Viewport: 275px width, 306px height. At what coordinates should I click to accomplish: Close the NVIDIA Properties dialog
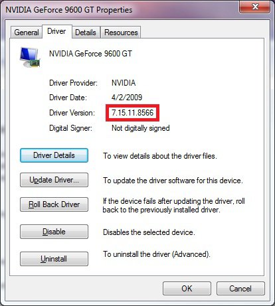coord(255,7)
